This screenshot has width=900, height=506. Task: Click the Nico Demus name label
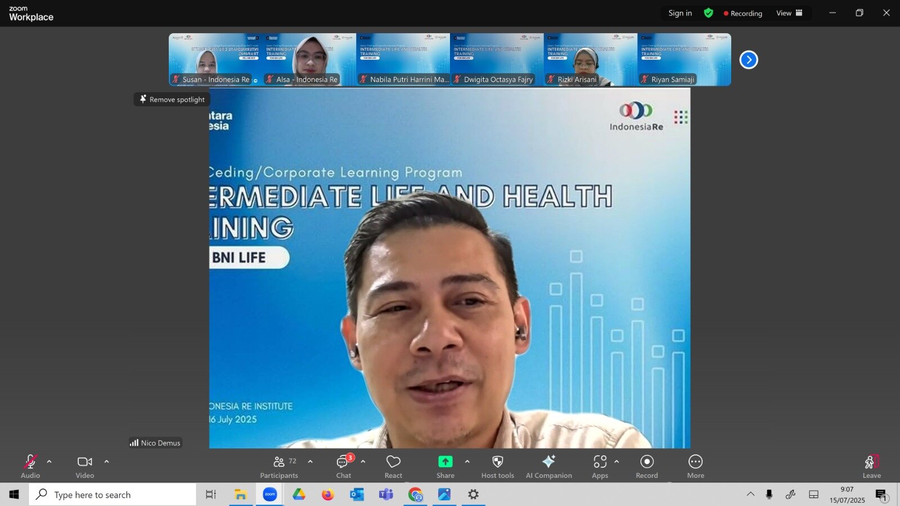tap(156, 443)
